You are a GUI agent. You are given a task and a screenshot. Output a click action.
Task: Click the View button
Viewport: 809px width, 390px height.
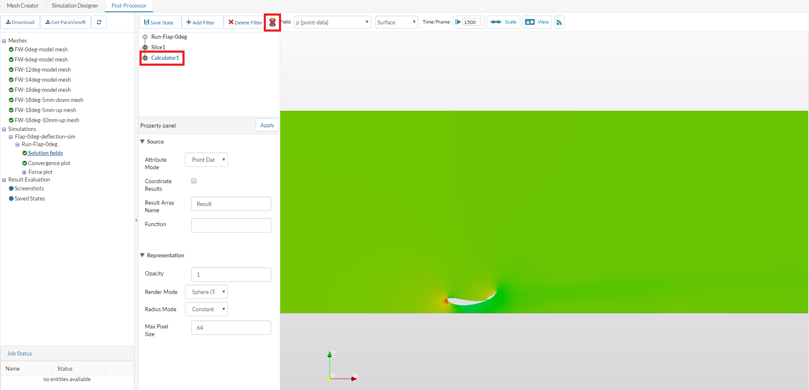pos(537,22)
